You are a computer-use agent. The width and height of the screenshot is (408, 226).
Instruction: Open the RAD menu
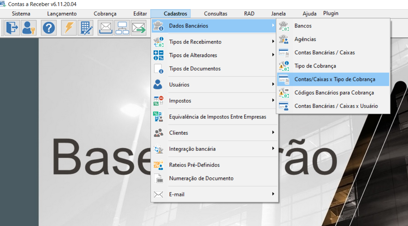coord(249,14)
